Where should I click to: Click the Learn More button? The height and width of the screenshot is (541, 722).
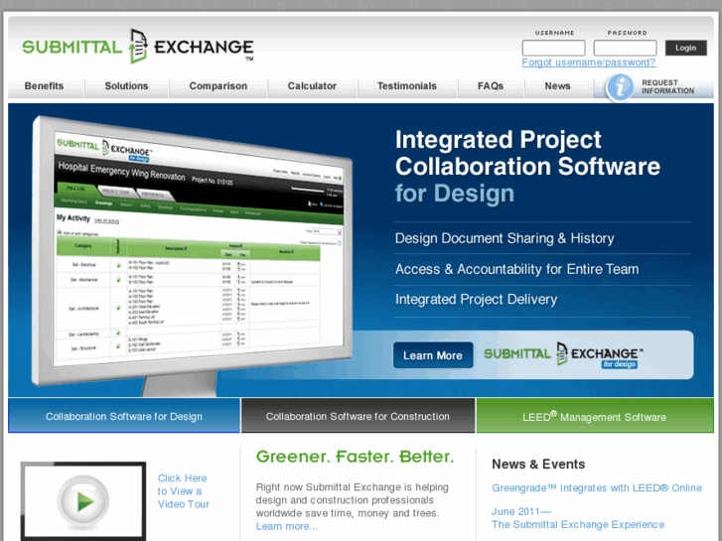pyautogui.click(x=433, y=355)
